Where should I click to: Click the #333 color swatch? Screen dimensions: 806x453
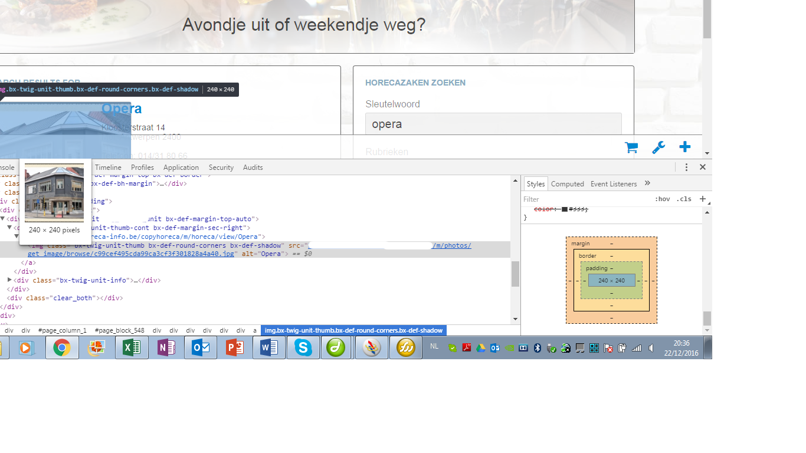click(565, 209)
